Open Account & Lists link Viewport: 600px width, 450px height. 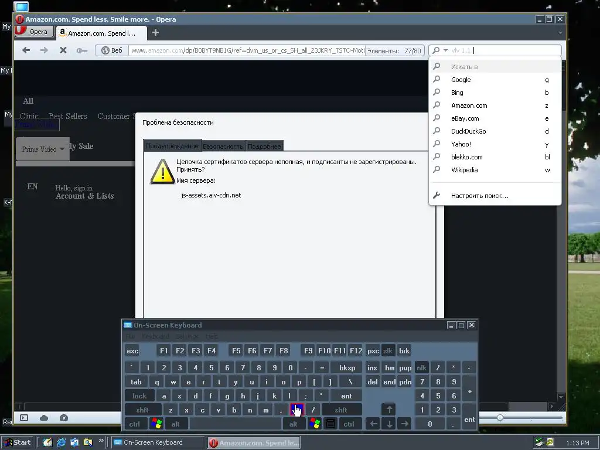[x=84, y=196]
